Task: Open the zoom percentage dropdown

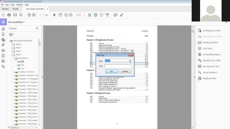Action: [84, 15]
